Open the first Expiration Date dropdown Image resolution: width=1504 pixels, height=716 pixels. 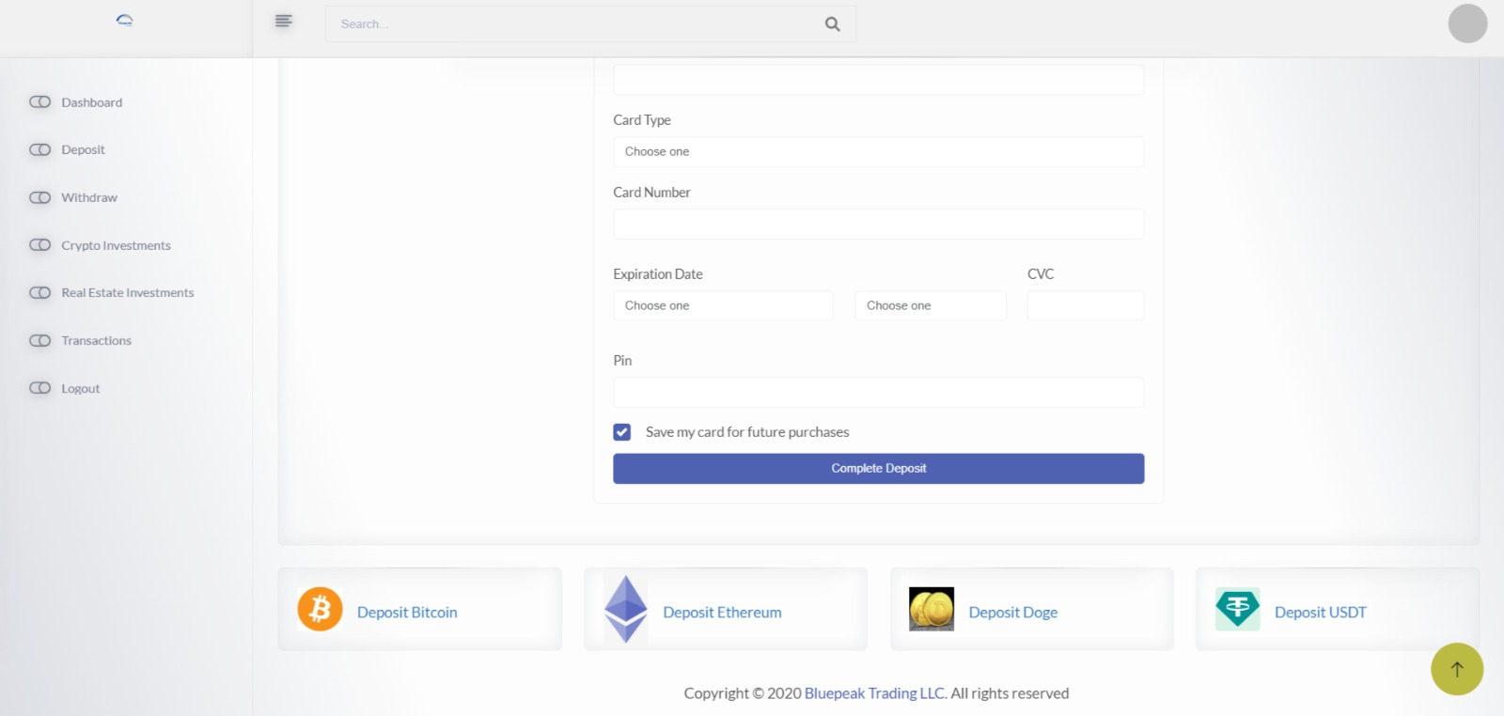[723, 305]
